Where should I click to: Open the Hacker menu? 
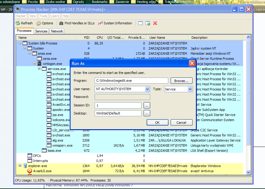[21, 16]
